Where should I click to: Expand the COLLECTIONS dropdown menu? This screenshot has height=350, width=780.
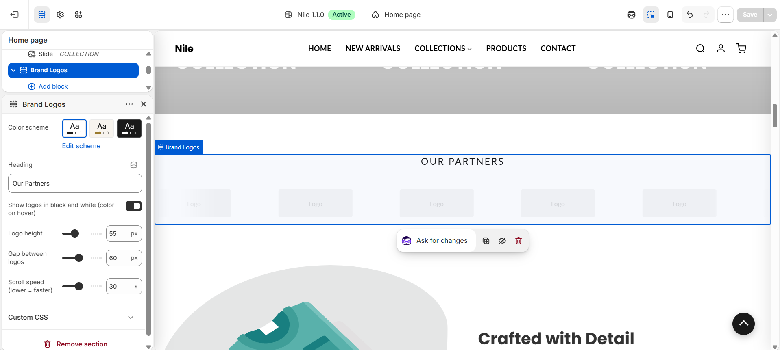coord(443,48)
